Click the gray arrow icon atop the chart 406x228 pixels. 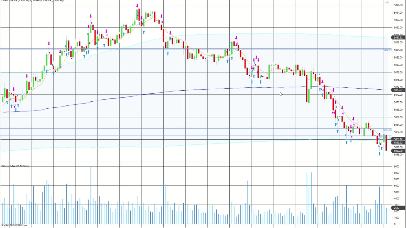pyautogui.click(x=386, y=3)
